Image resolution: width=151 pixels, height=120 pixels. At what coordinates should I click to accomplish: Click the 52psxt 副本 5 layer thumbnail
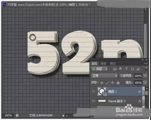click(102, 101)
